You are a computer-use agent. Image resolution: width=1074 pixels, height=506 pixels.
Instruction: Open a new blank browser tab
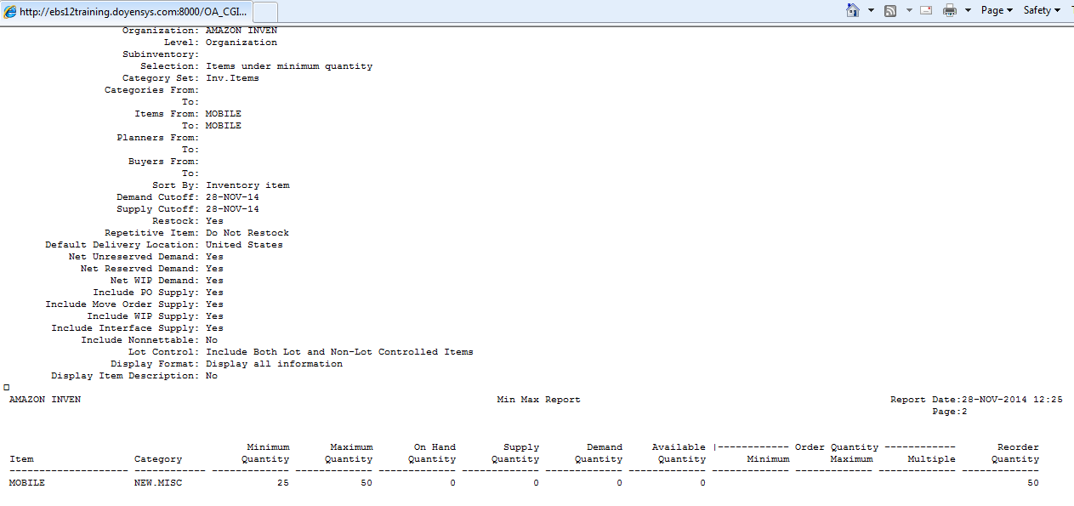pos(265,12)
